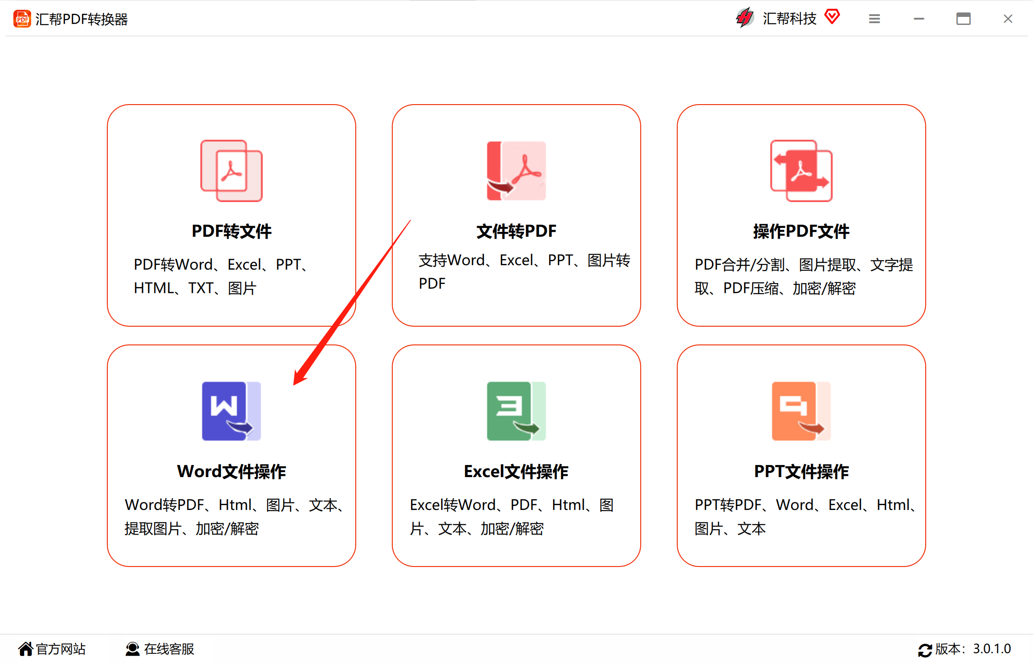Click the refresh icon beside version number
The image size is (1033, 664).
click(x=925, y=650)
